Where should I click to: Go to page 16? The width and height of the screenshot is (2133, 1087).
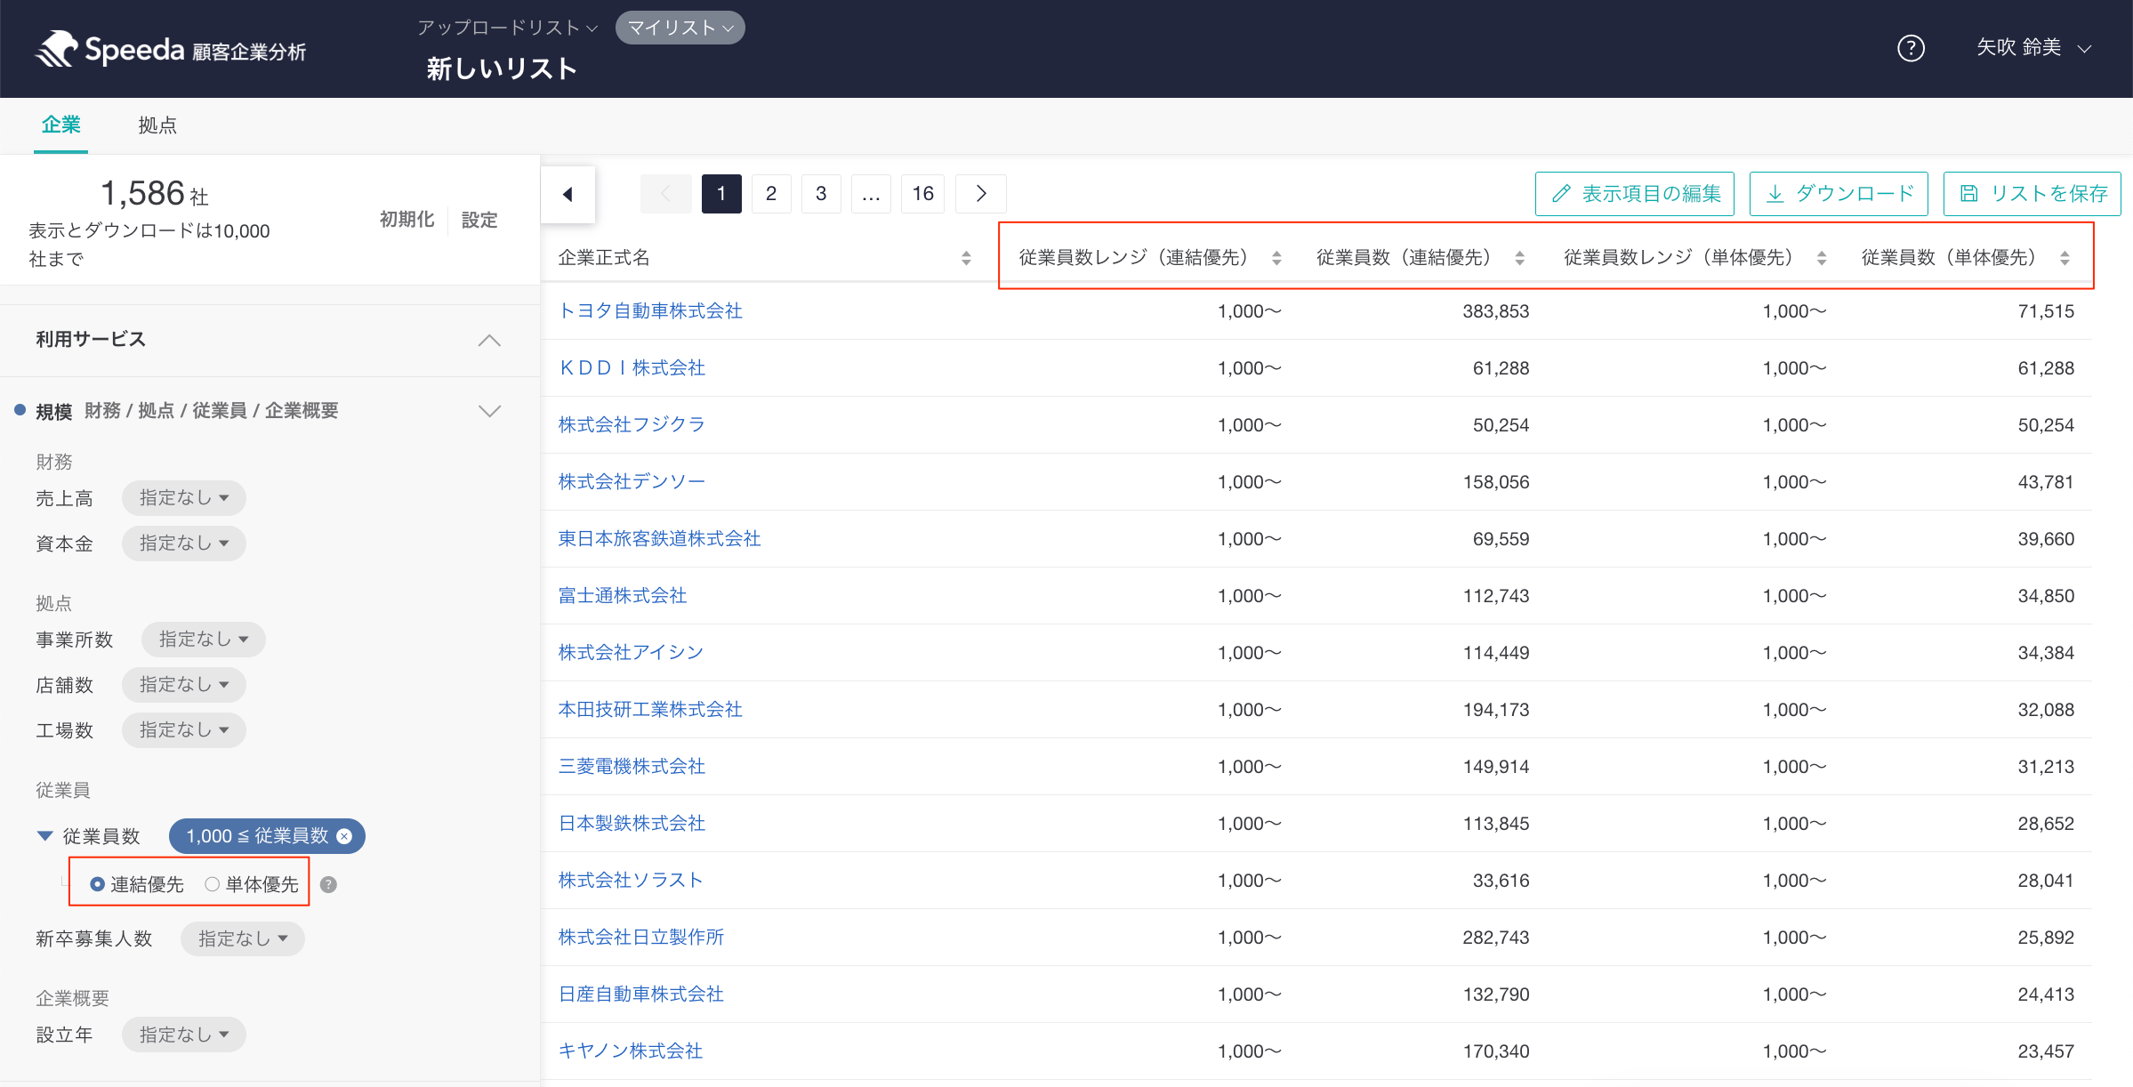pyautogui.click(x=922, y=194)
